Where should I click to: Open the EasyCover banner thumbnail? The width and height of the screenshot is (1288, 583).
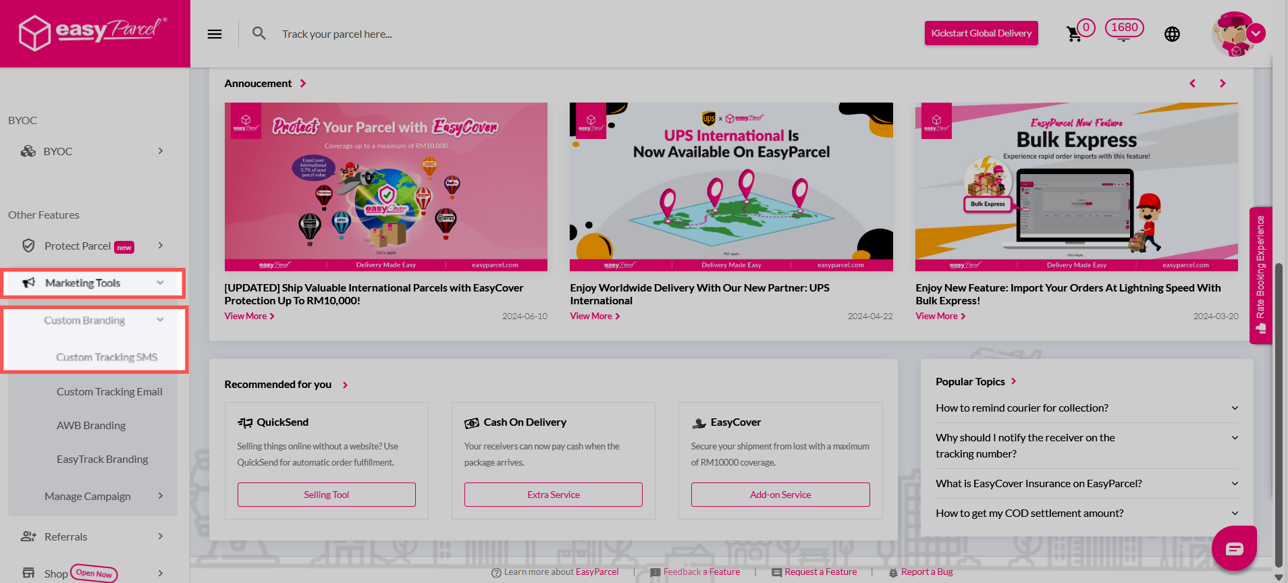[385, 187]
